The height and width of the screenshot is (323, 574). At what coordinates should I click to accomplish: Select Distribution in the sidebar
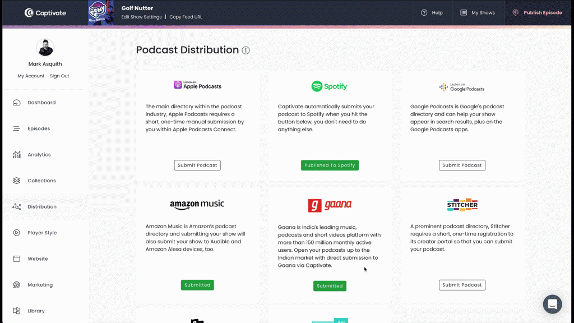pos(42,206)
